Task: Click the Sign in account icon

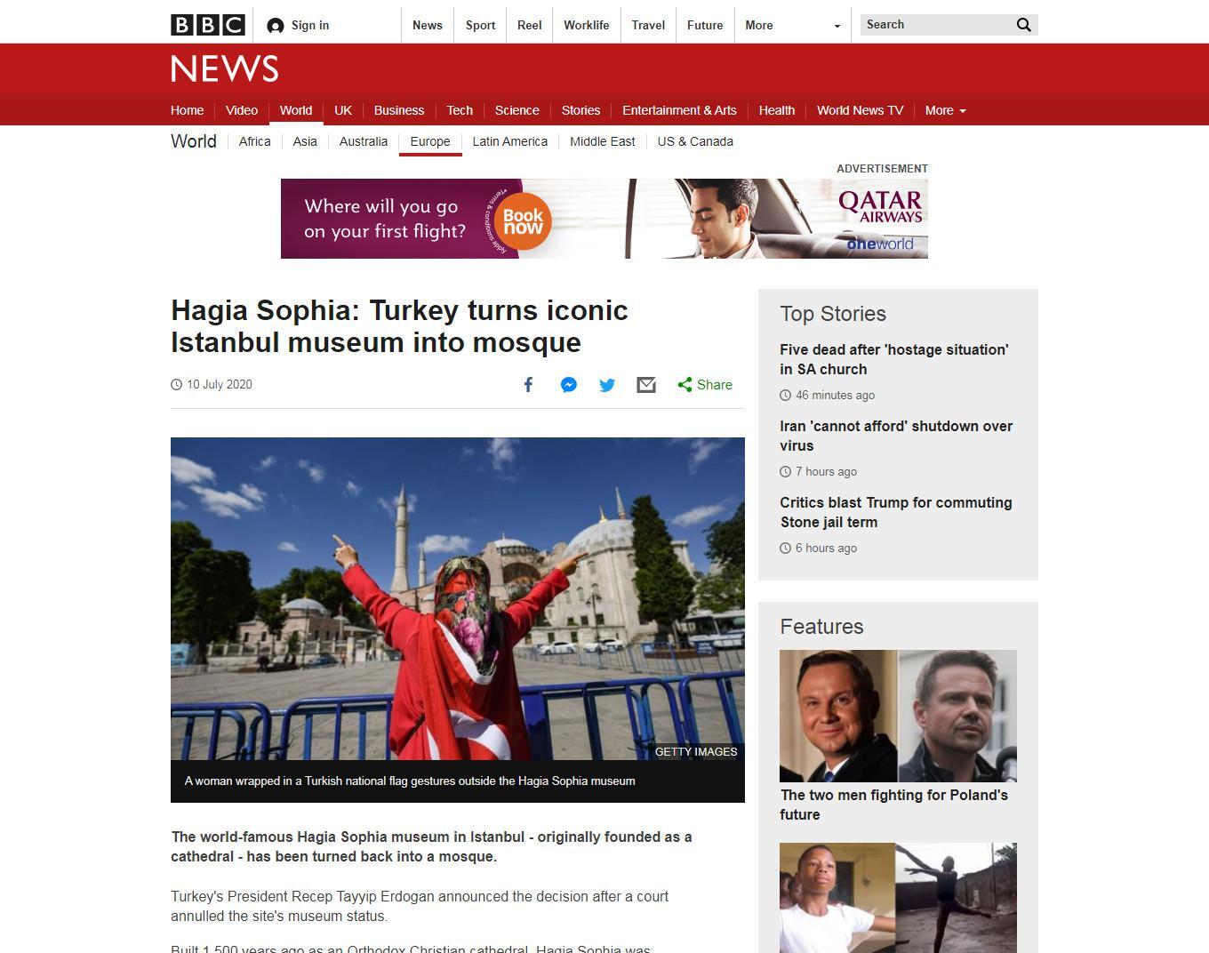Action: 276,26
